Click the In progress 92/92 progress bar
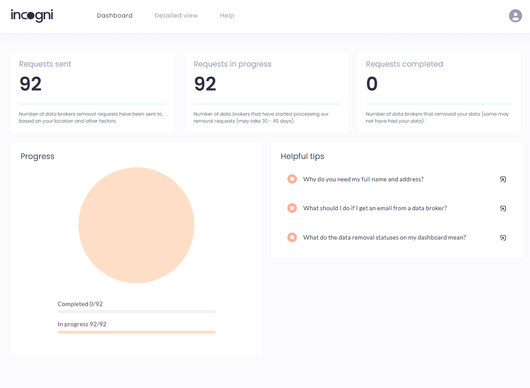The width and height of the screenshot is (530, 388). point(136,332)
